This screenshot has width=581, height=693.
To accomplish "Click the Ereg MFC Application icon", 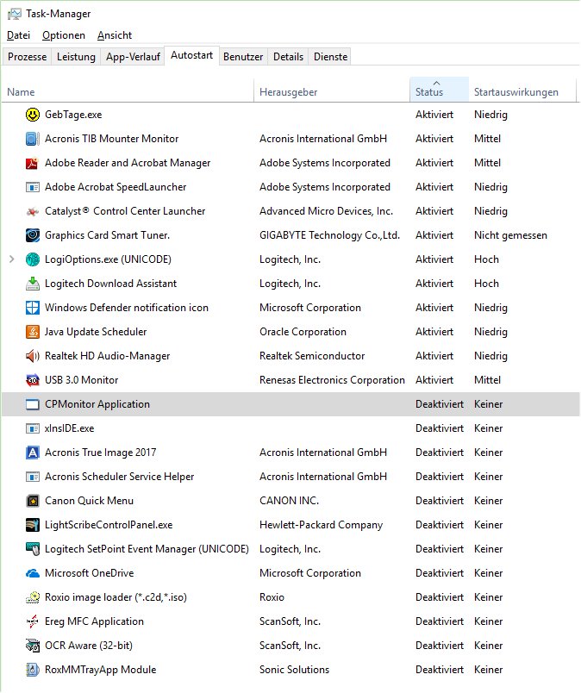I will (x=32, y=621).
